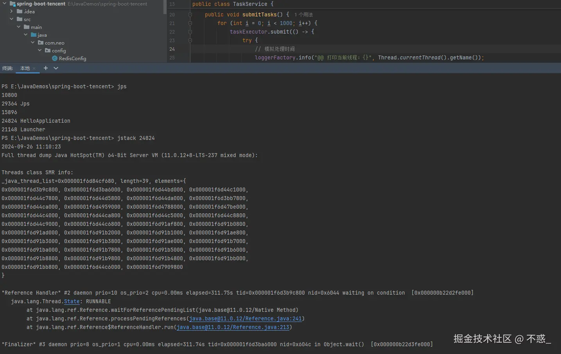Click the taskExecutor.submit call
The width and height of the screenshot is (561, 354).
(260, 32)
